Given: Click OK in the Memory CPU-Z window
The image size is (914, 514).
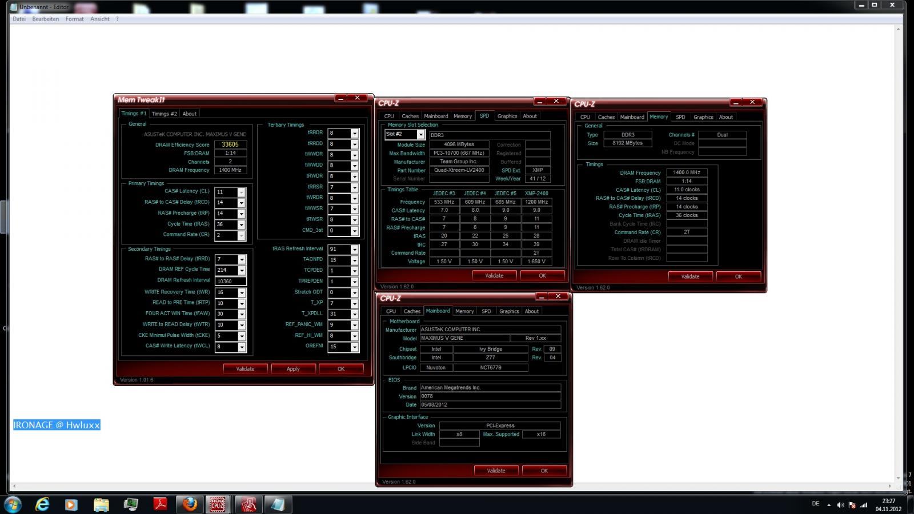Looking at the screenshot, I should (x=739, y=276).
